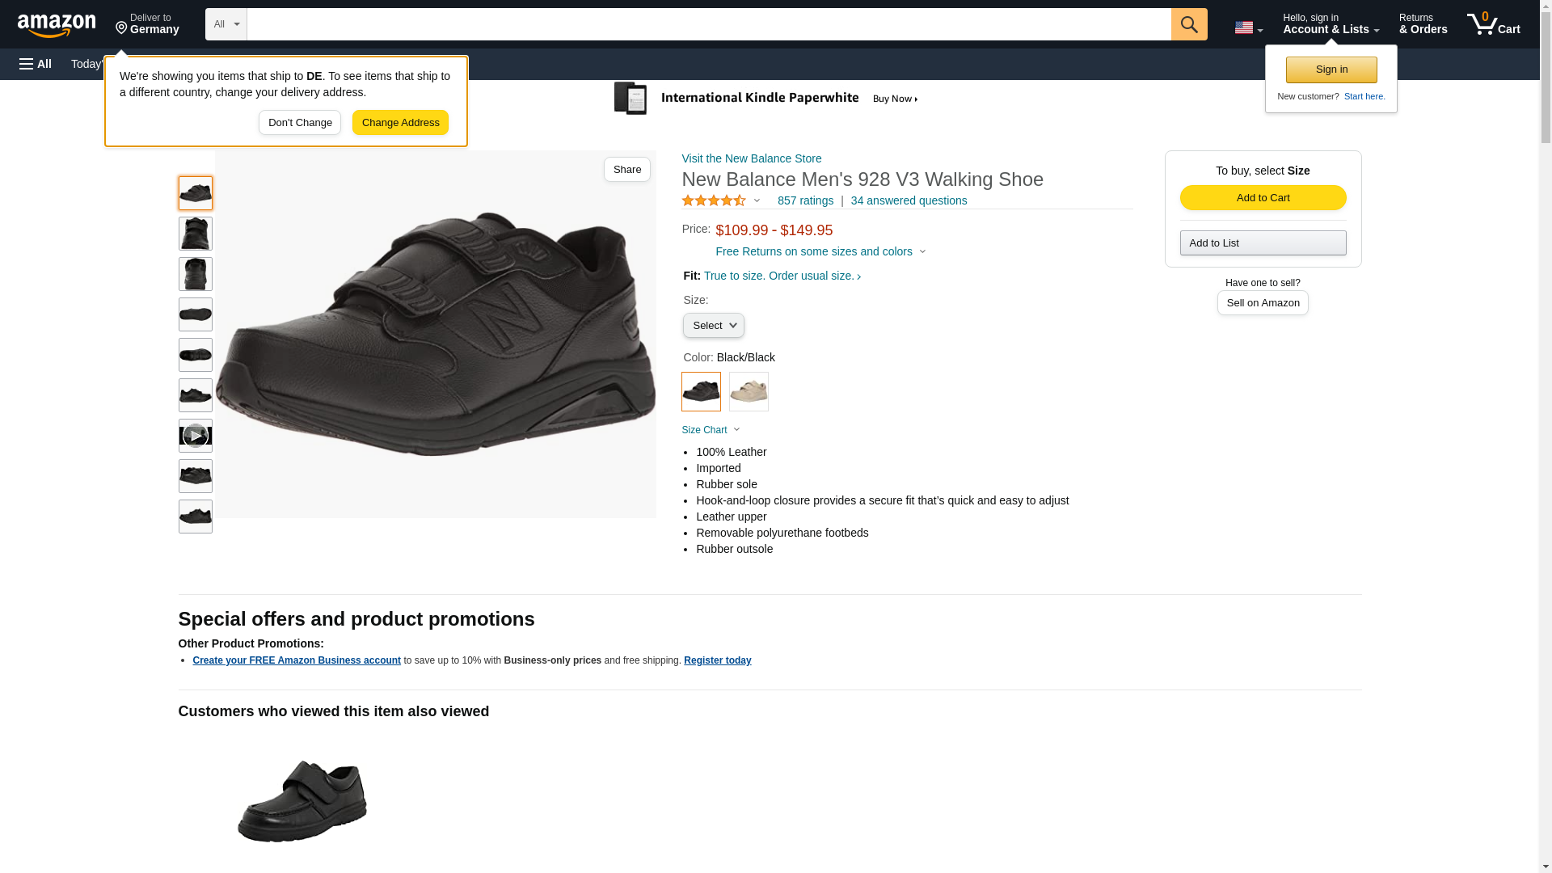Screen dimensions: 1552x873
Task: Open Account & Lists menu
Action: (1330, 24)
